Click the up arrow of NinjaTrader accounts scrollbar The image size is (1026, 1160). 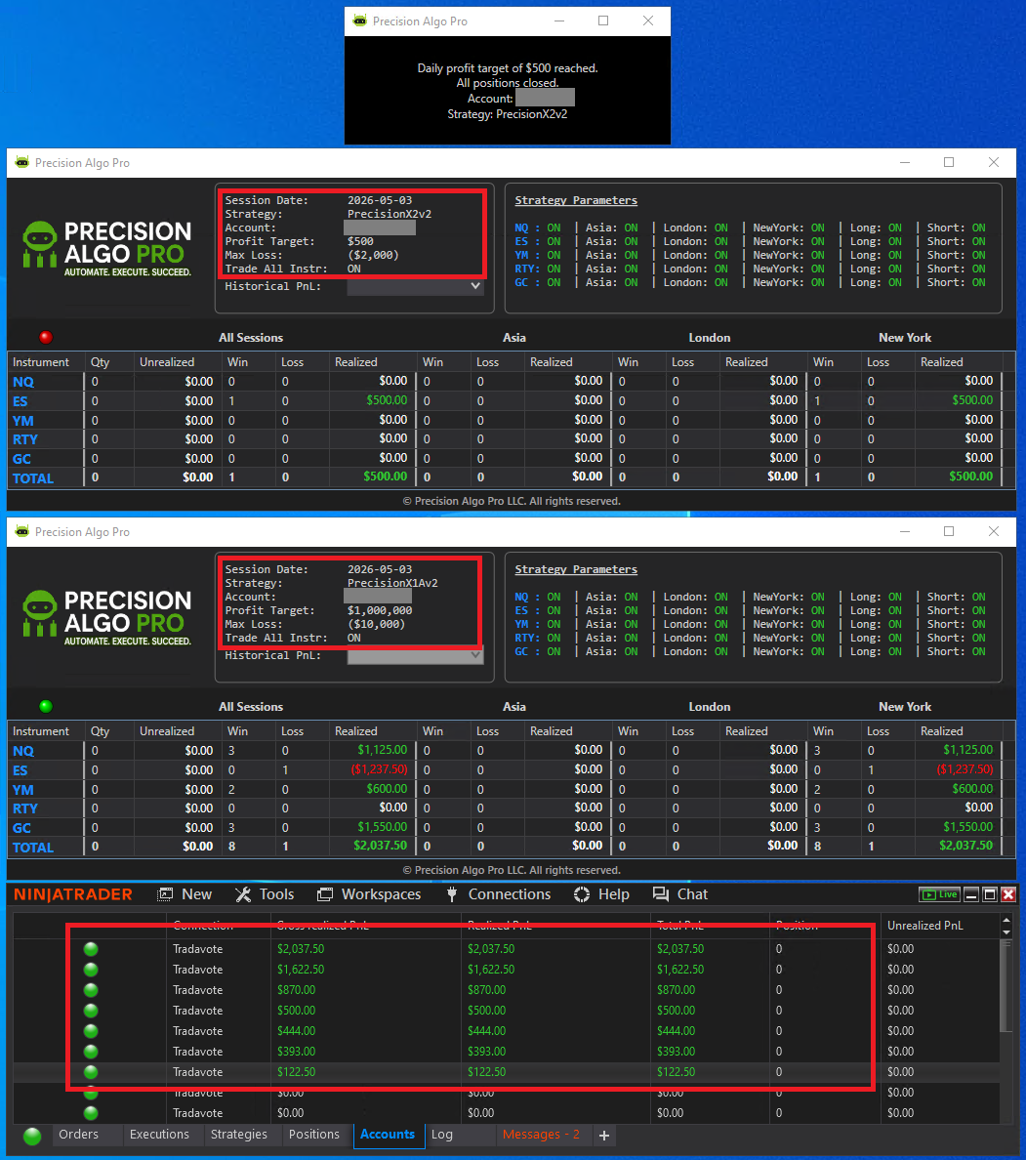1006,921
